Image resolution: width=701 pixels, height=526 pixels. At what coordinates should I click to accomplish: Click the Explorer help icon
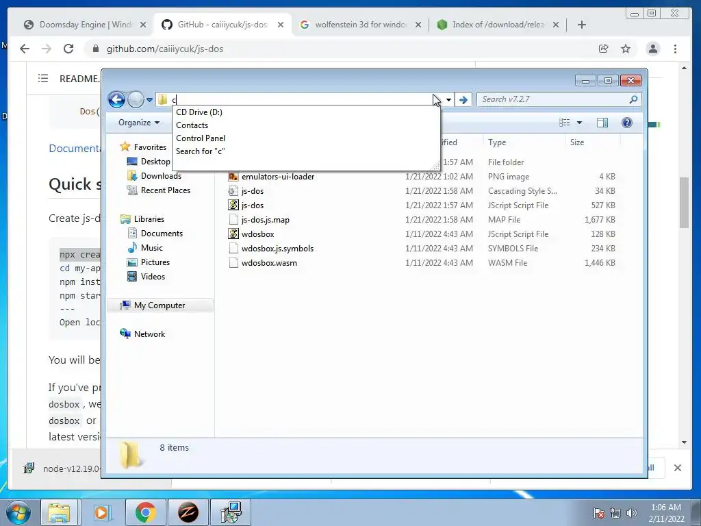[x=627, y=123]
